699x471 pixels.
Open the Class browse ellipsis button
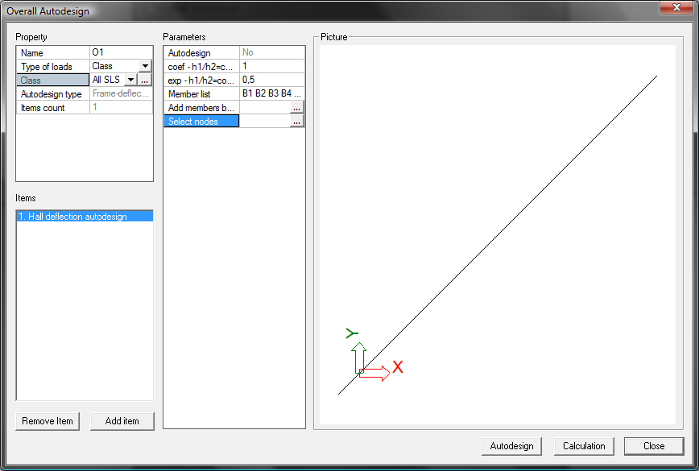144,81
